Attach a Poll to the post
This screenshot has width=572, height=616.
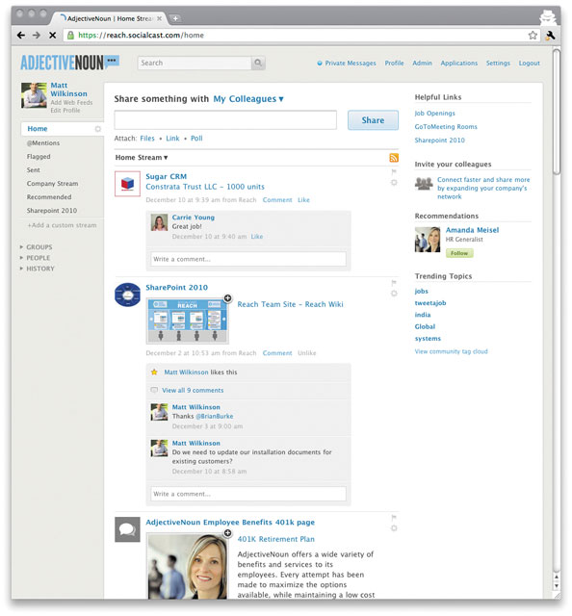(x=196, y=139)
